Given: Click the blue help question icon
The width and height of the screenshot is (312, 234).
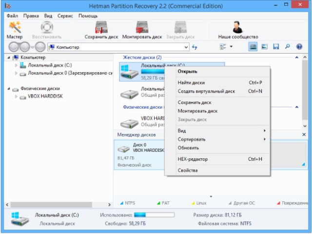Looking at the screenshot, I should [x=299, y=47].
